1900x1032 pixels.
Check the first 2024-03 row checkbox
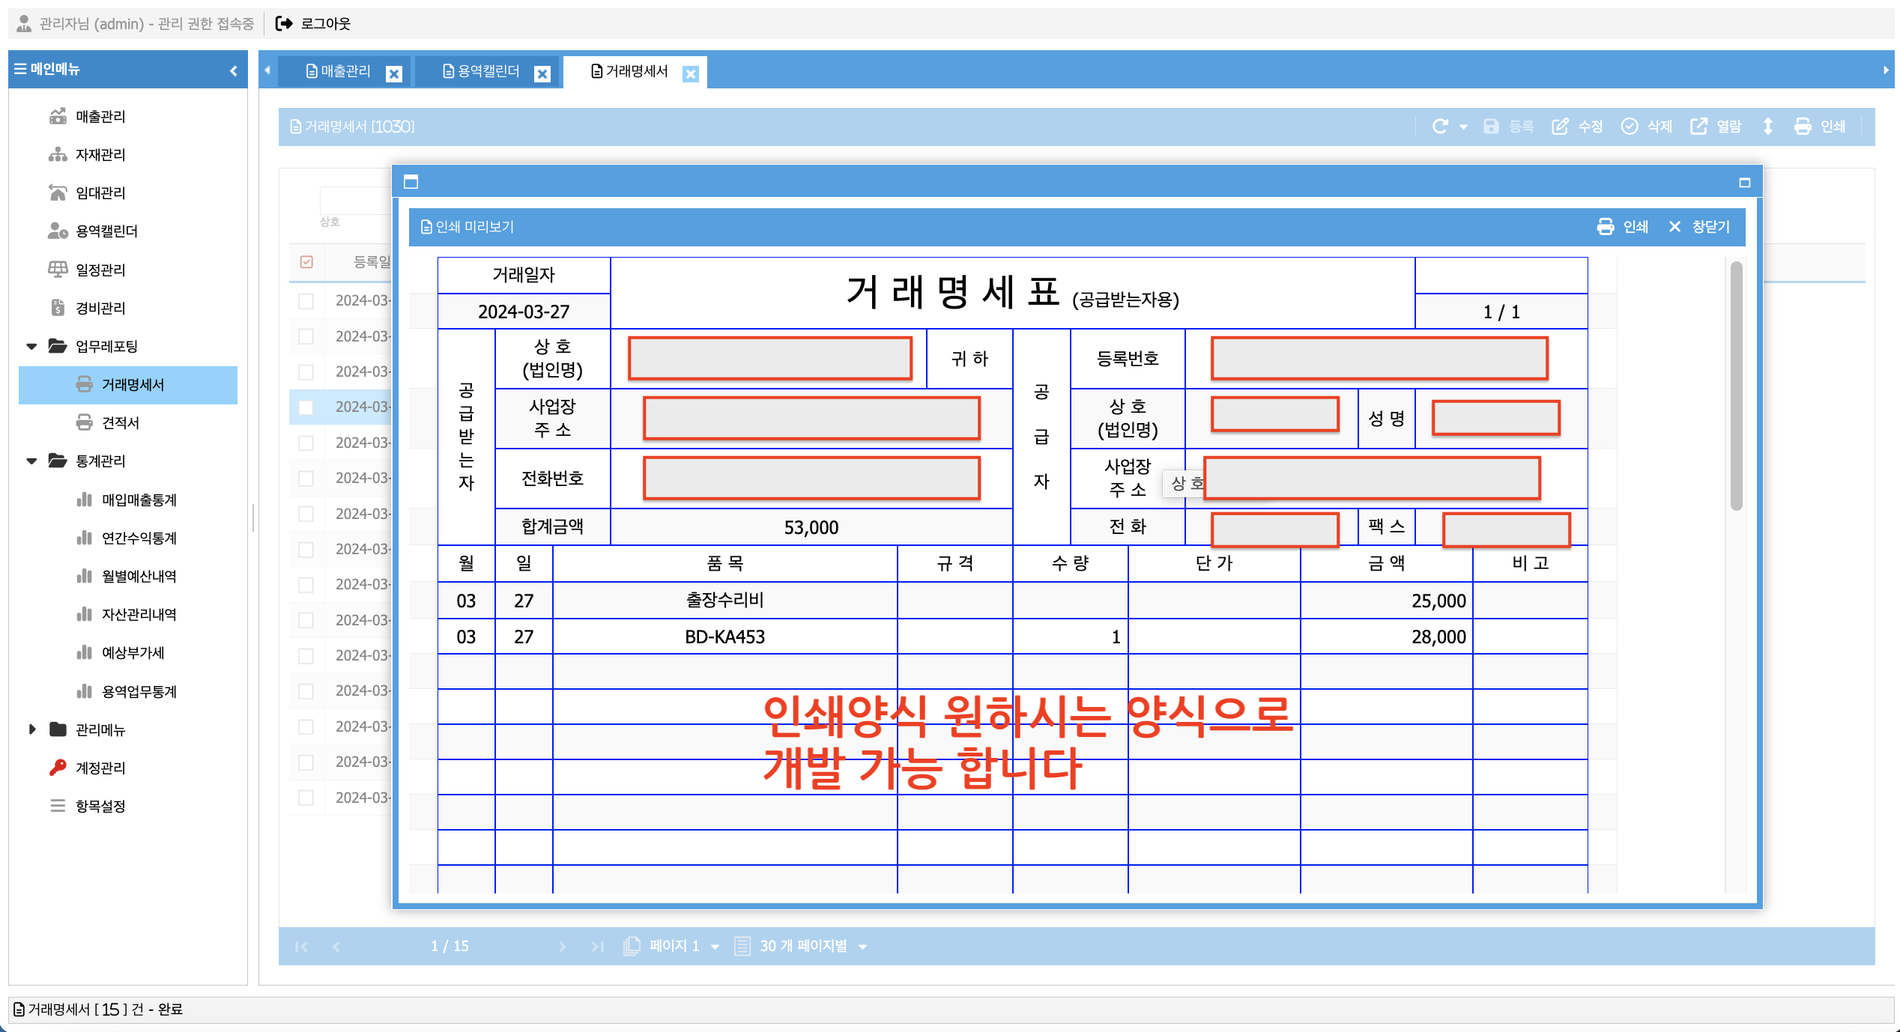click(306, 300)
